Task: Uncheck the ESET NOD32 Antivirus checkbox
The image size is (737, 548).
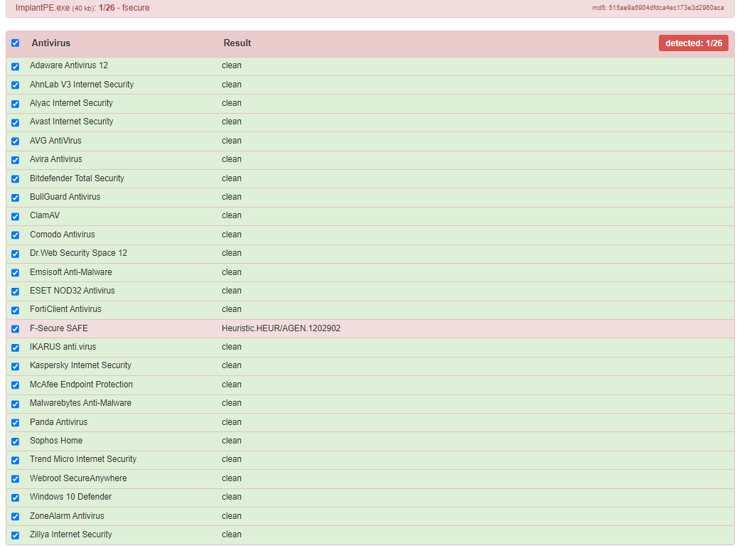Action: pos(16,291)
